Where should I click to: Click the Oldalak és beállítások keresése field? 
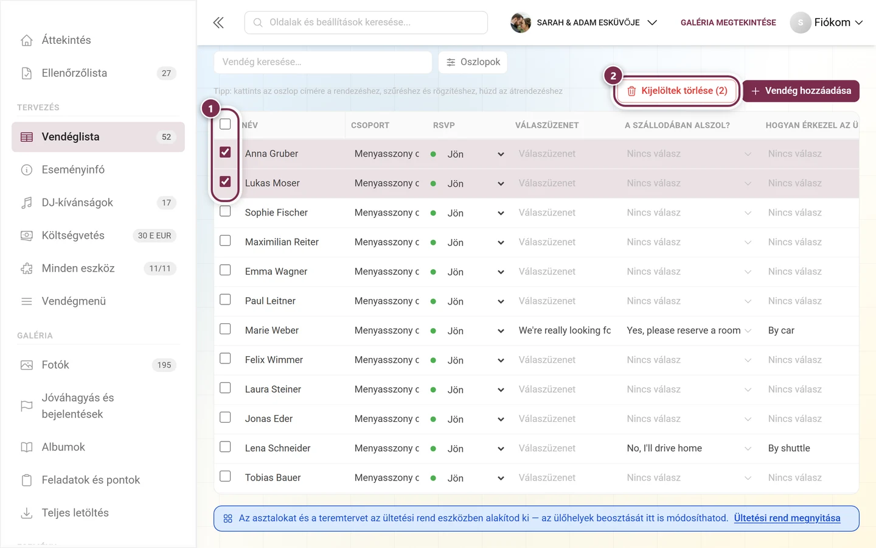pyautogui.click(x=366, y=23)
